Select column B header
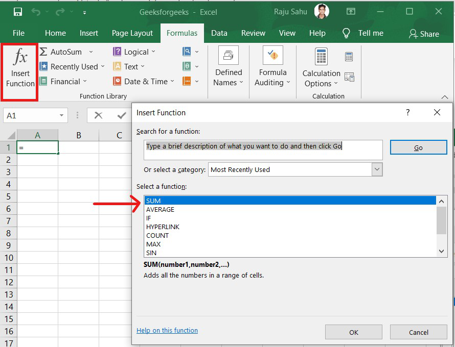 (x=78, y=135)
